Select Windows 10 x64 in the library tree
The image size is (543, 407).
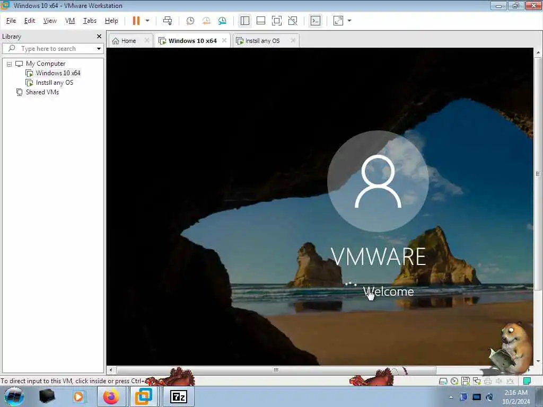[58, 73]
